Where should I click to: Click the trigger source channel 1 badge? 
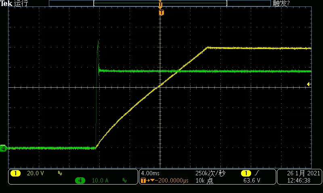246,174
